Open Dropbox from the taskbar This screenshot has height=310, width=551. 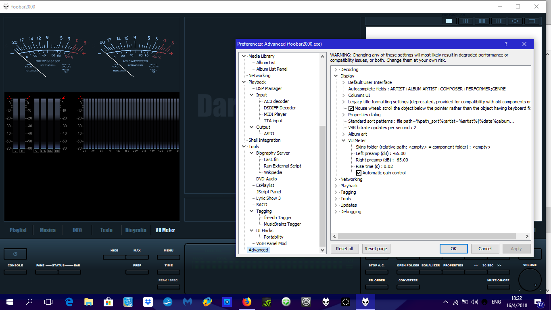(x=148, y=302)
